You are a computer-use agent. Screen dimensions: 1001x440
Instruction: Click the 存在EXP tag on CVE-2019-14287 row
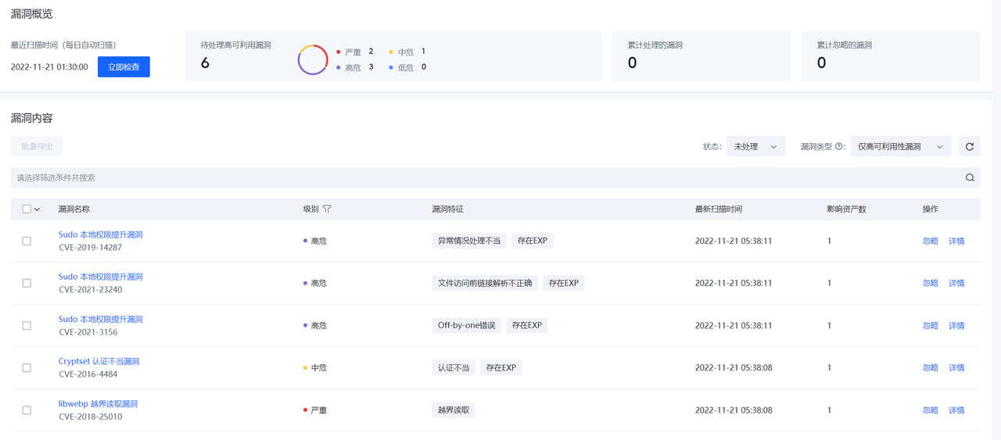(x=532, y=241)
